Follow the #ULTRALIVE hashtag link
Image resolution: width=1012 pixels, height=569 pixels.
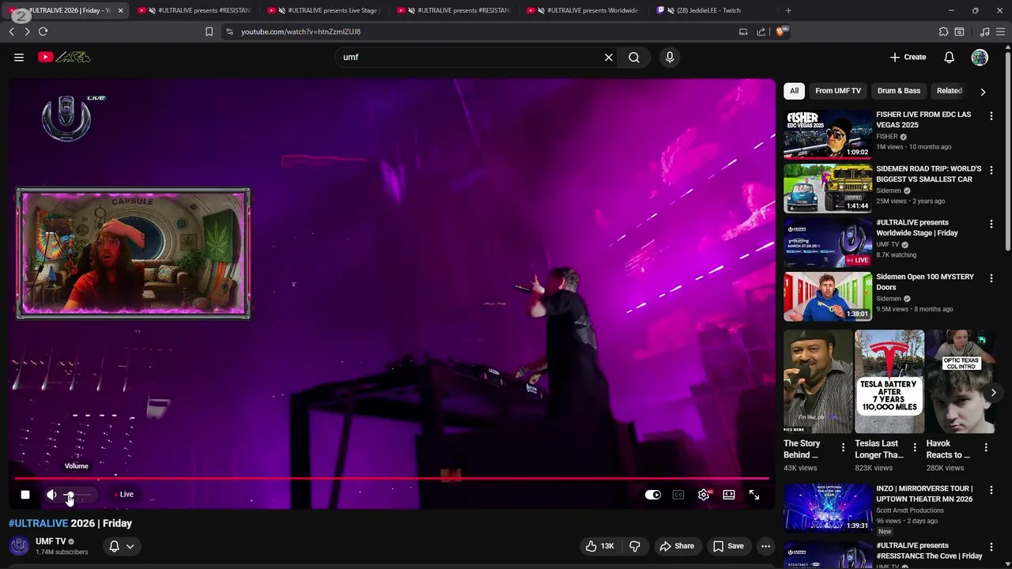point(38,523)
